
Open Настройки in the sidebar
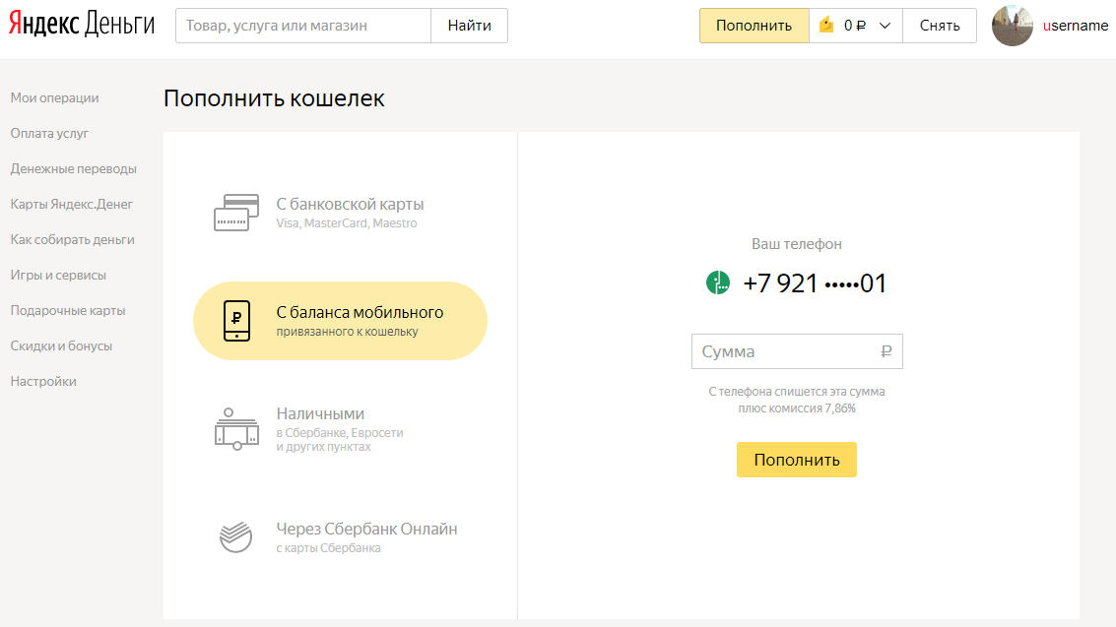[43, 382]
